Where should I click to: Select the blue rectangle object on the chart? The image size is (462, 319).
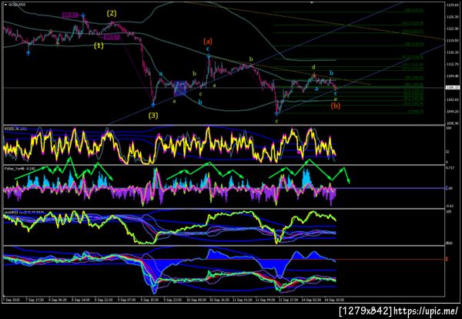(180, 88)
